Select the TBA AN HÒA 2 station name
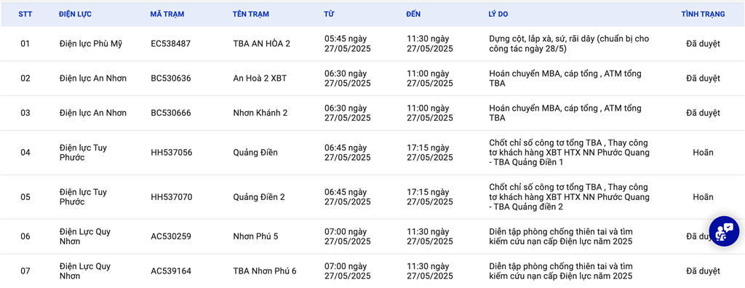This screenshot has height=288, width=745. (x=262, y=44)
